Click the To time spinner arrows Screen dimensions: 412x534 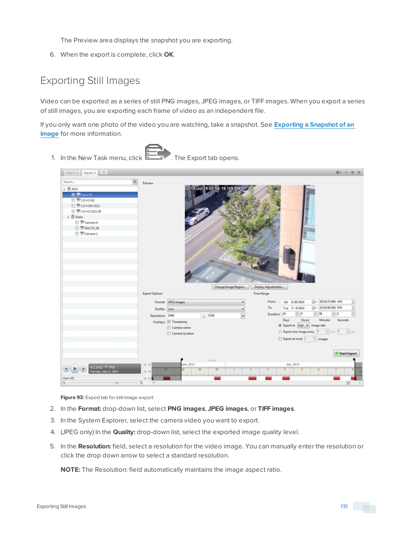(x=353, y=308)
